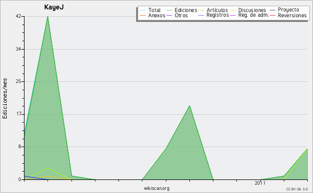Click the magenta Reg. de adm. legend line swatch
This screenshot has width=313, height=193.
233,15
